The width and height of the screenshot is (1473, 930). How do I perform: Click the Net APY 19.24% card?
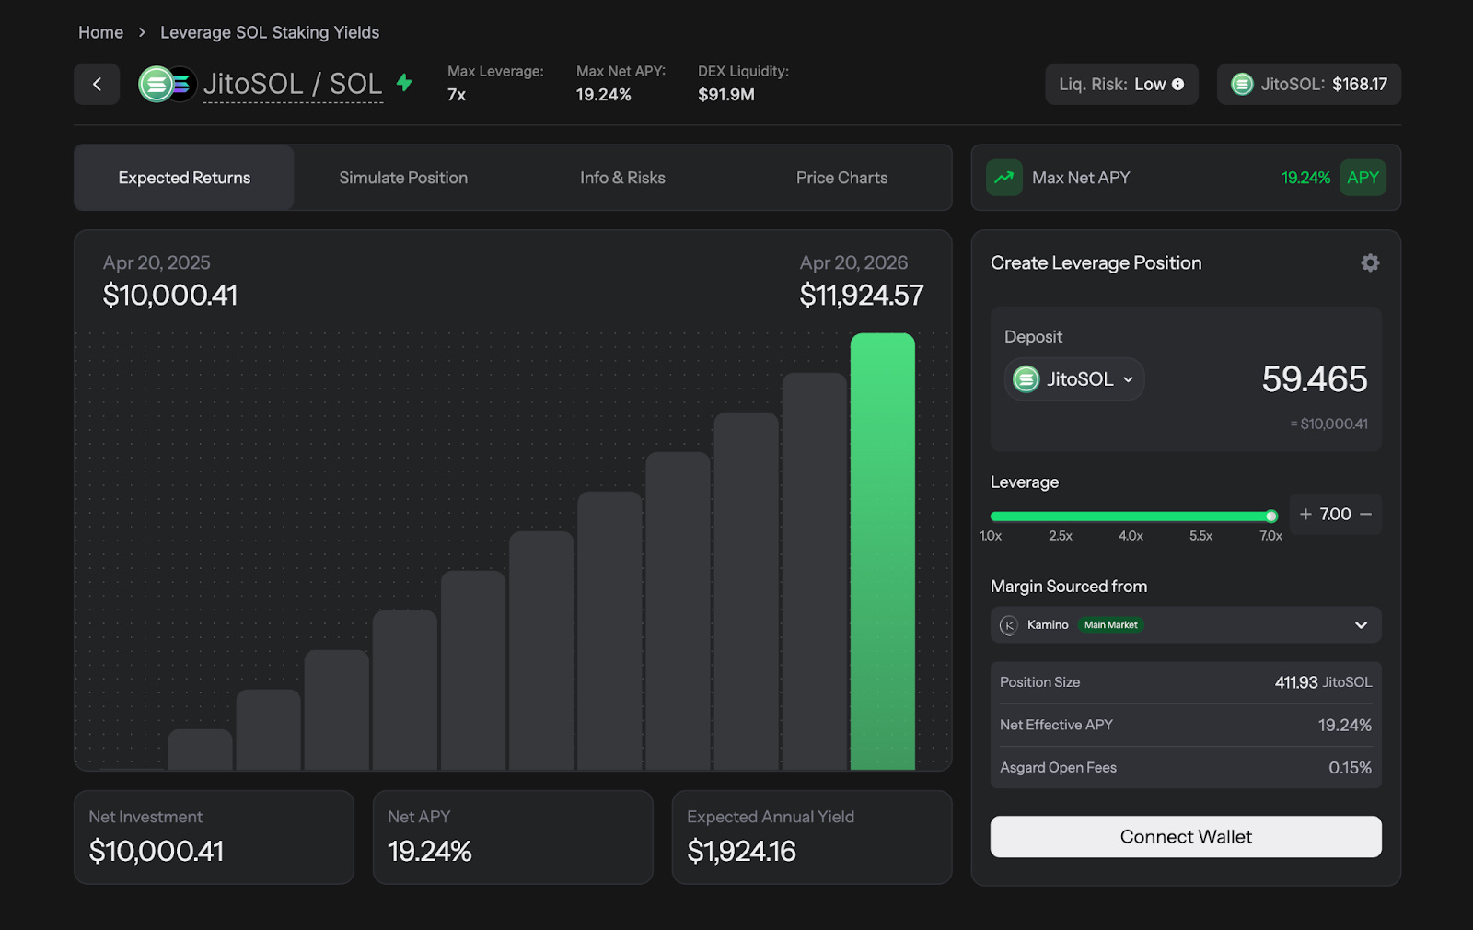(513, 837)
